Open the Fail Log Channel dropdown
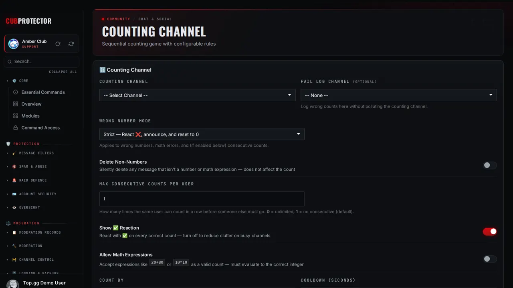The width and height of the screenshot is (513, 288). (x=399, y=95)
